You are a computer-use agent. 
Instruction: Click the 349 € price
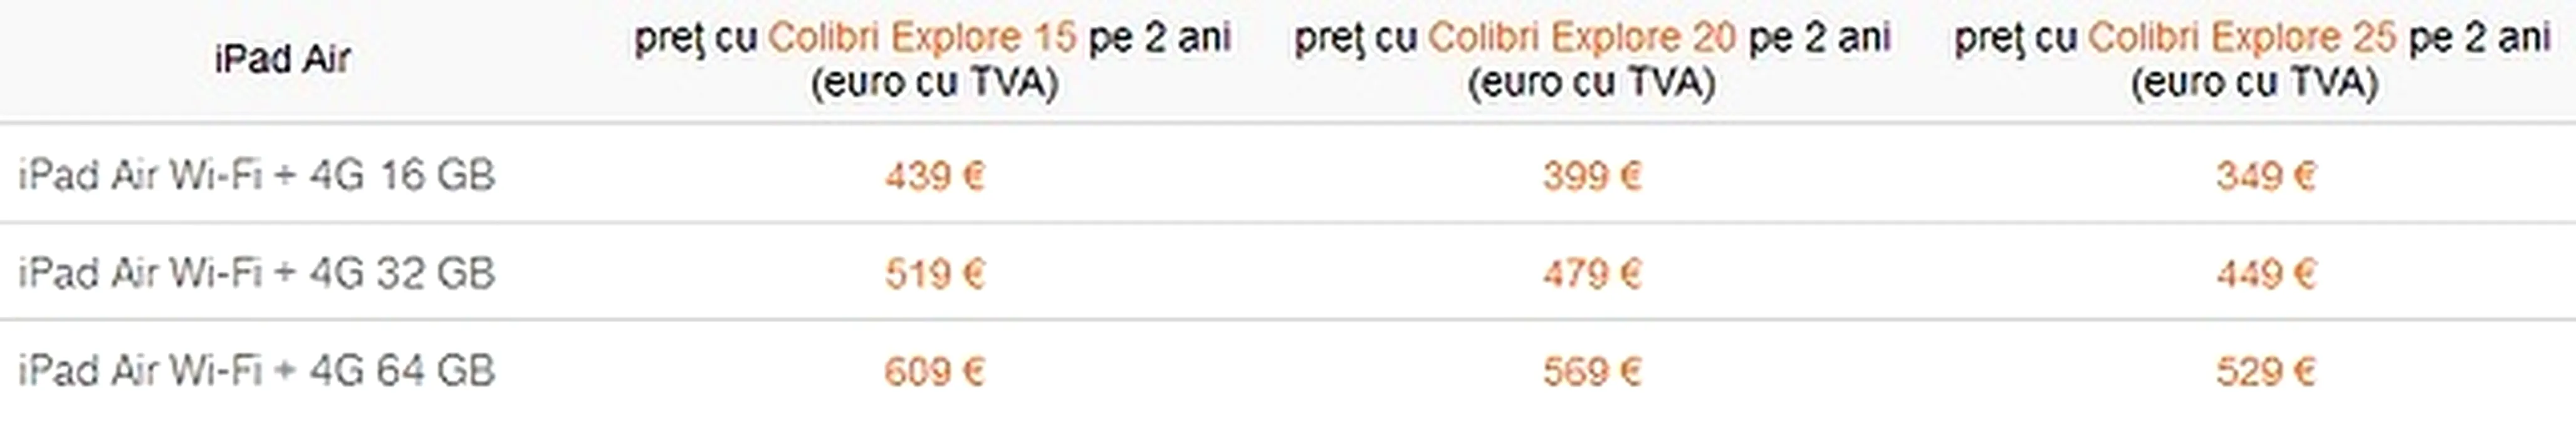[2265, 176]
